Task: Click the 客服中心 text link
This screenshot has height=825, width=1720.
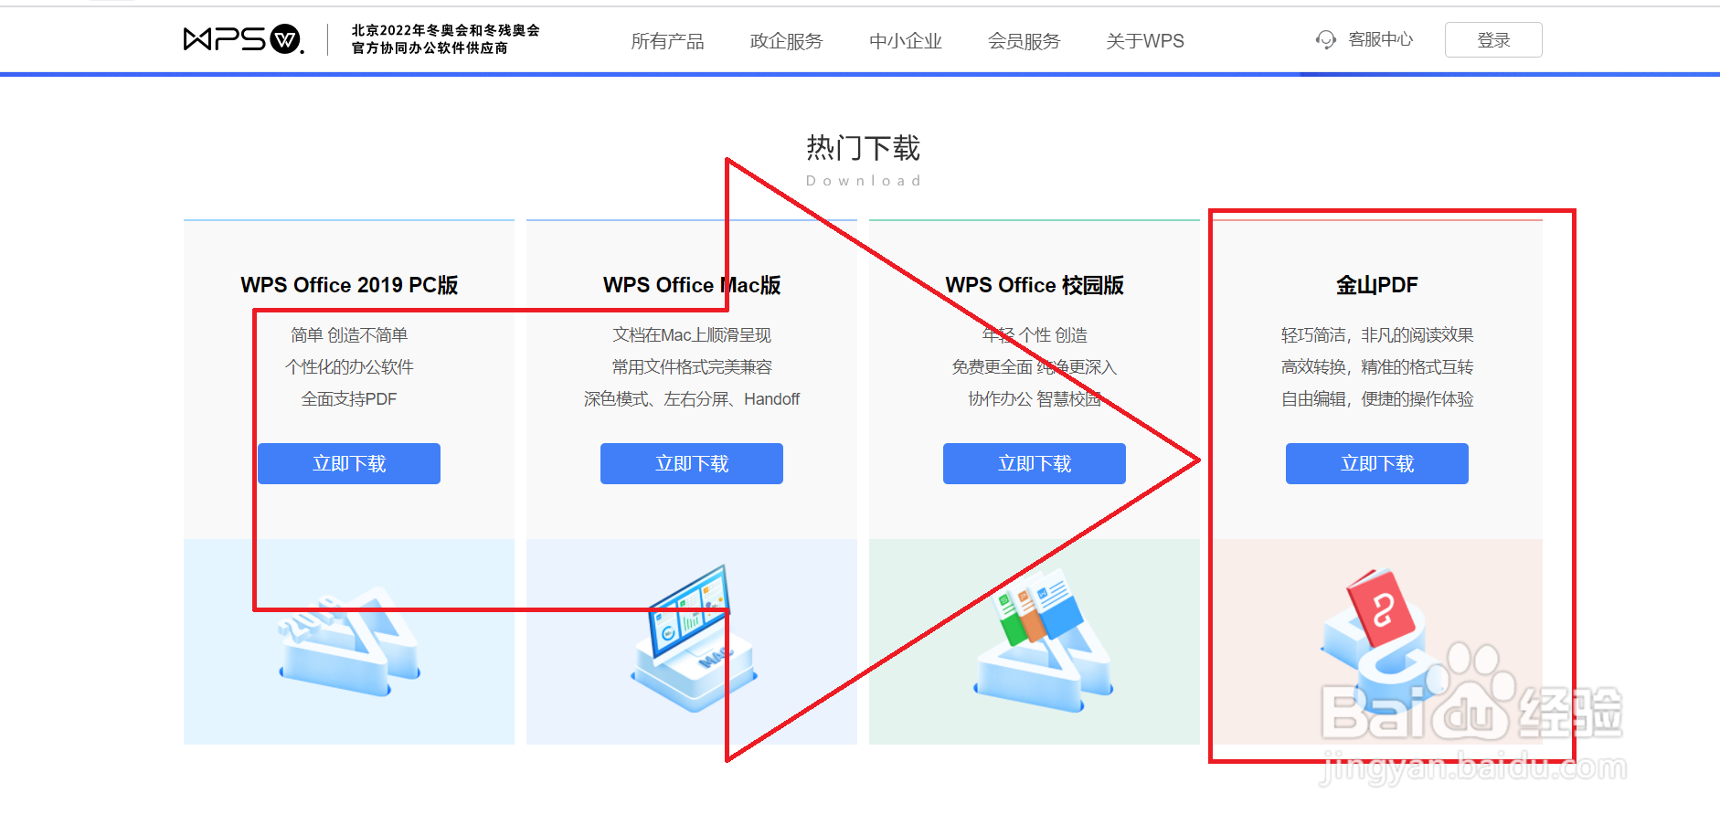Action: 1381,40
